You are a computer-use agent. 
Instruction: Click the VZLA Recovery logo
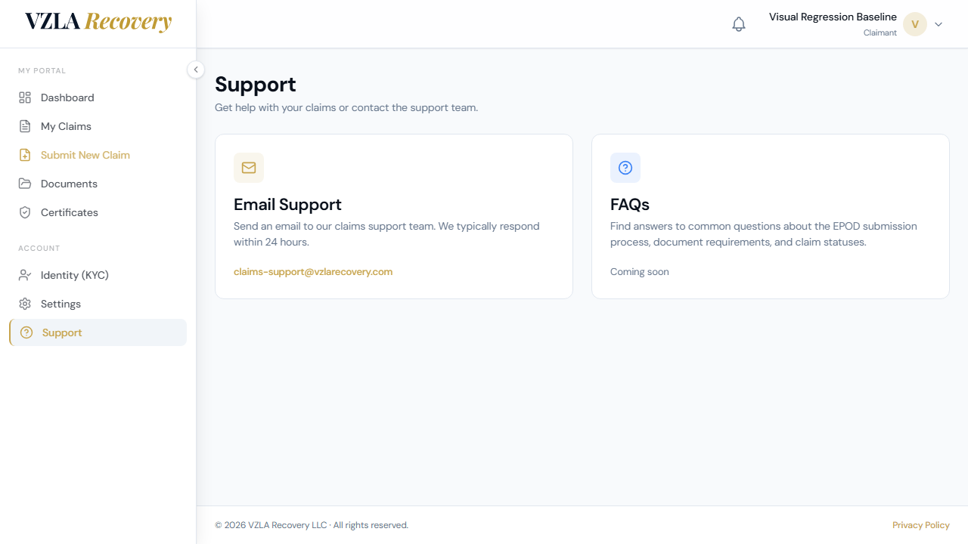pyautogui.click(x=98, y=22)
